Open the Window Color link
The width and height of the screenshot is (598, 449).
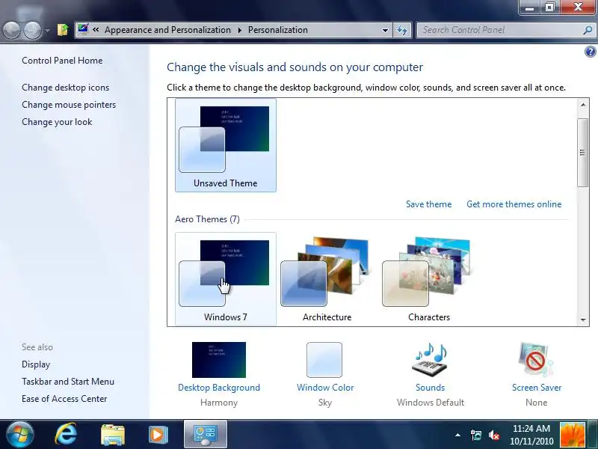coord(325,388)
